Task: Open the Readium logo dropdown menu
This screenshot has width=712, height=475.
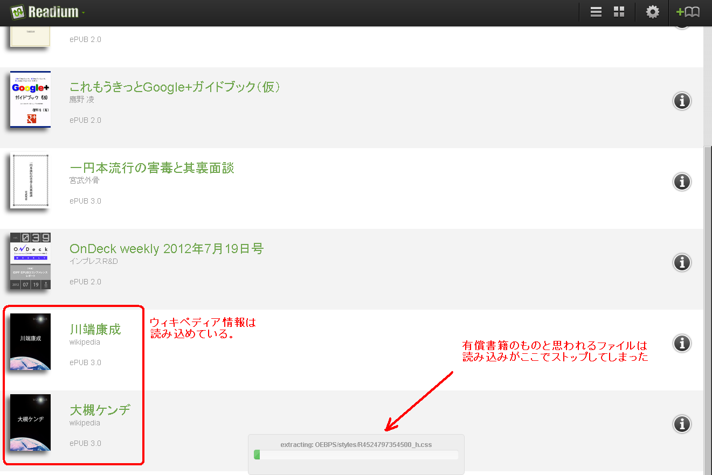Action: 47,12
